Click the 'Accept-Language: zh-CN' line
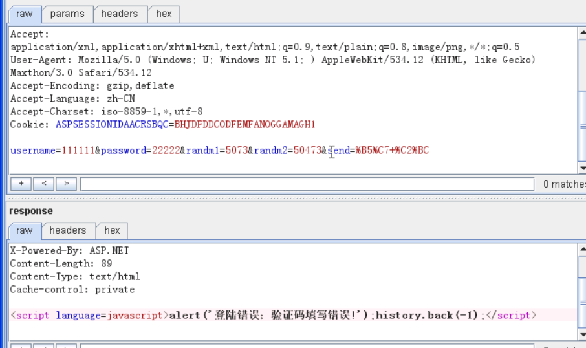 click(x=72, y=99)
